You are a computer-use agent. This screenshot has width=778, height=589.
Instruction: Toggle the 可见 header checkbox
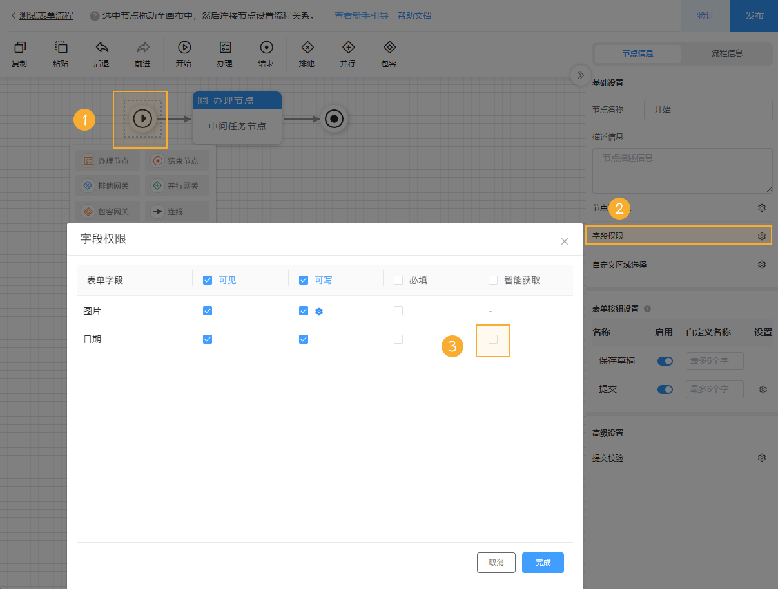[208, 279]
